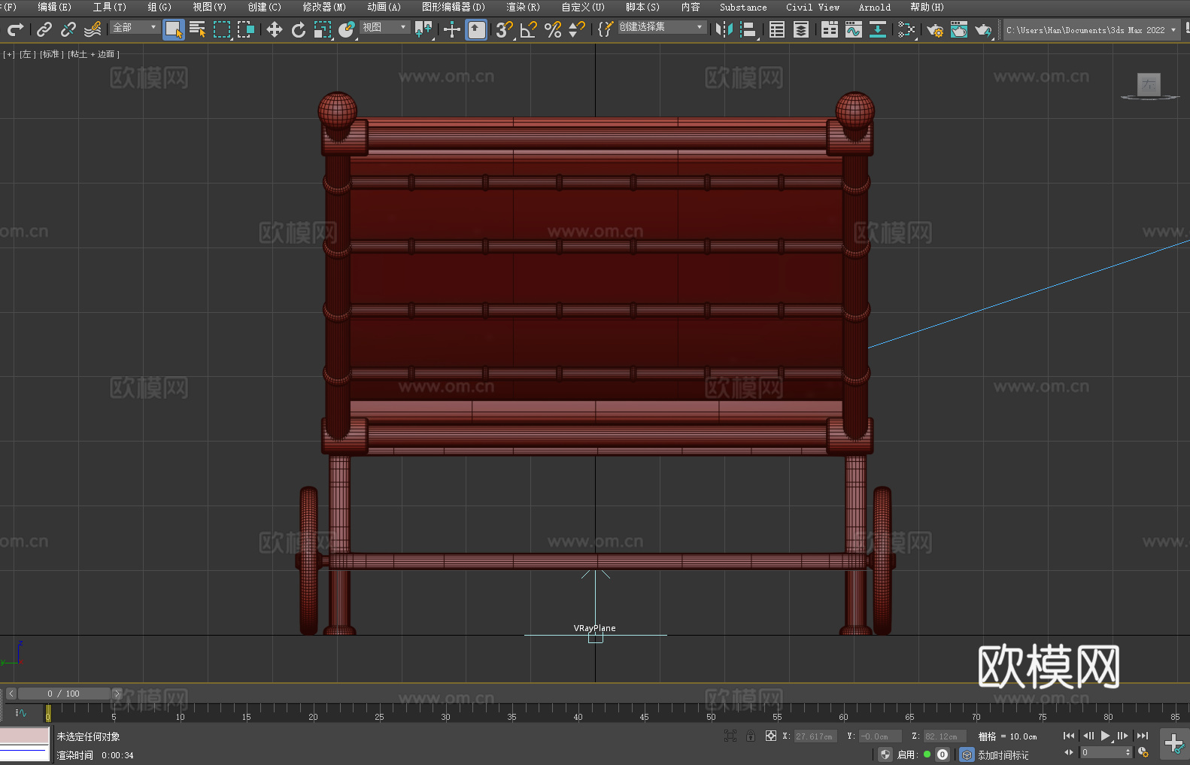Click the Mirror tool icon

pyautogui.click(x=724, y=29)
